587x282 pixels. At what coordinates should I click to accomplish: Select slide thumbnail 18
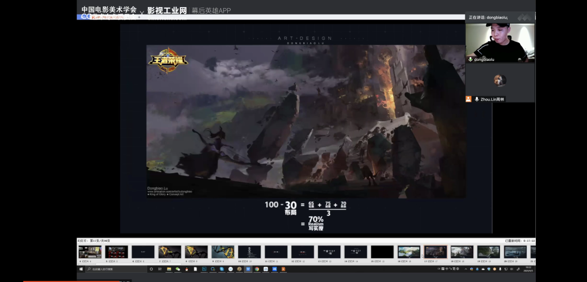pos(462,252)
